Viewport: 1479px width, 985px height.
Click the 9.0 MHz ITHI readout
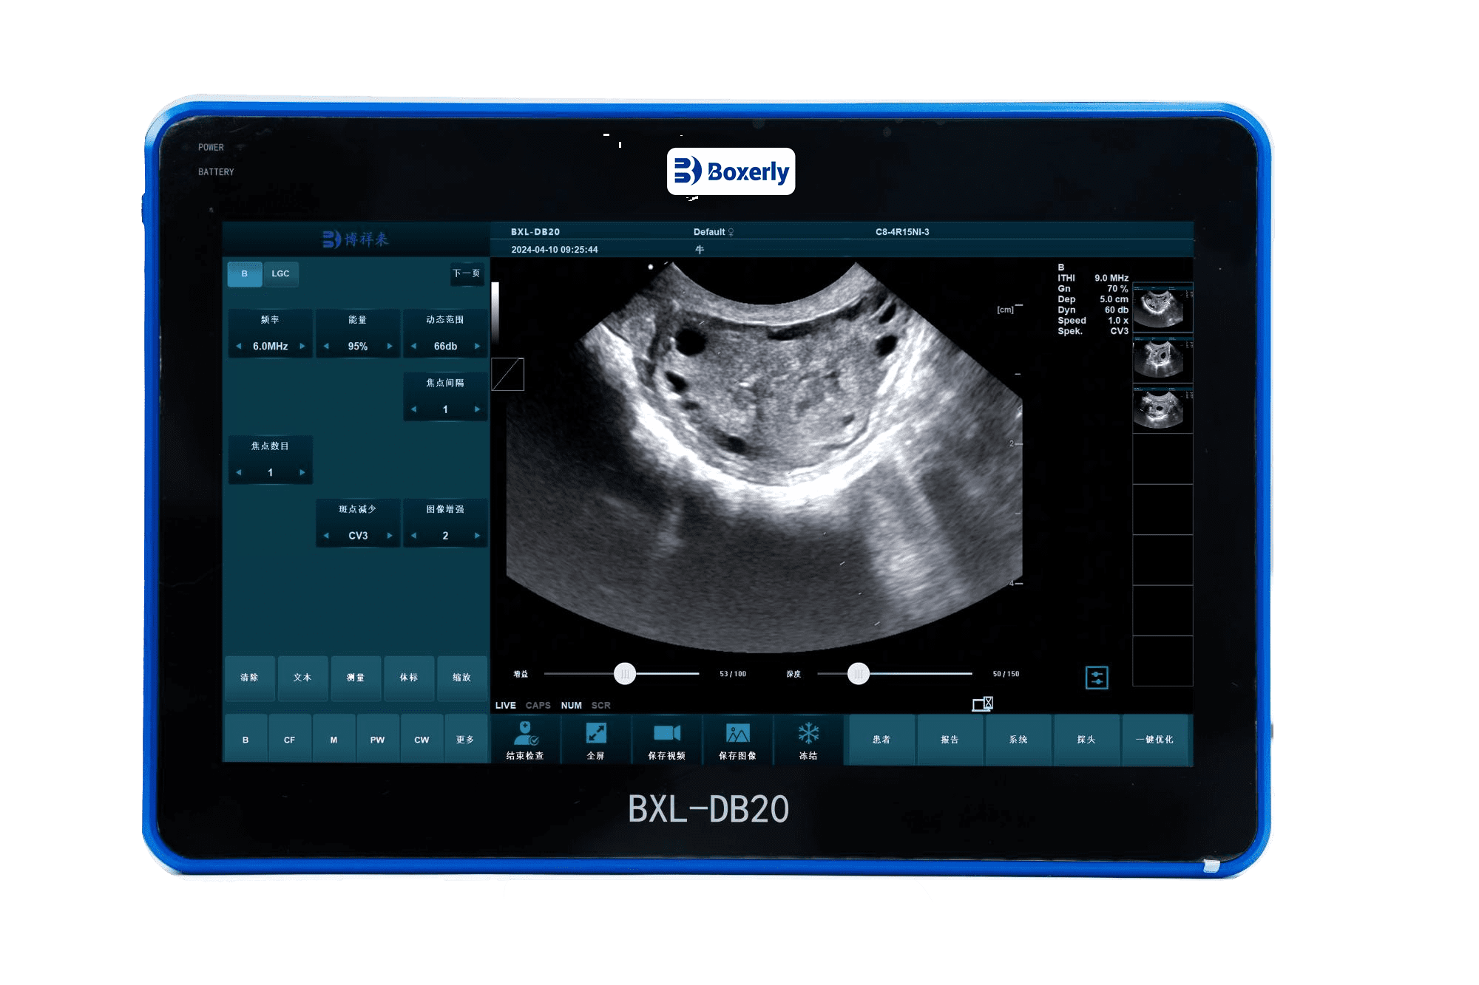pyautogui.click(x=1111, y=278)
